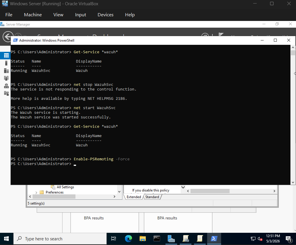Click the Preferences folder icon
Screen dimensions: 296x245
(42, 192)
